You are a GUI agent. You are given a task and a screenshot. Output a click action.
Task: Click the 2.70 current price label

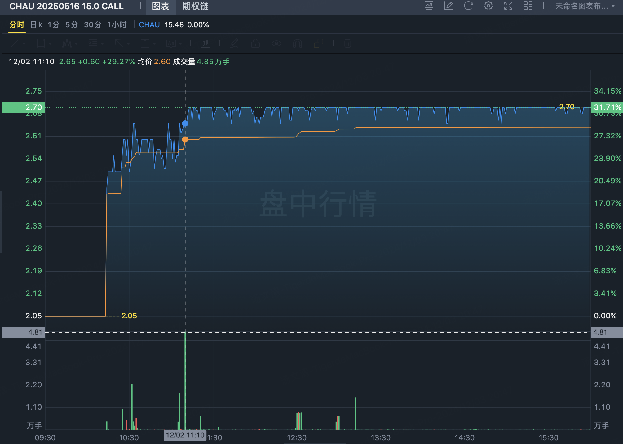[24, 107]
